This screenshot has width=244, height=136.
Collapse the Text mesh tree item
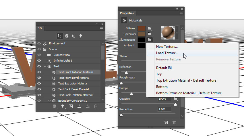pyautogui.click(x=45, y=66)
